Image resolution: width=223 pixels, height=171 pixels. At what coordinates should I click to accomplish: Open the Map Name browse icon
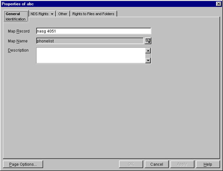point(148,41)
